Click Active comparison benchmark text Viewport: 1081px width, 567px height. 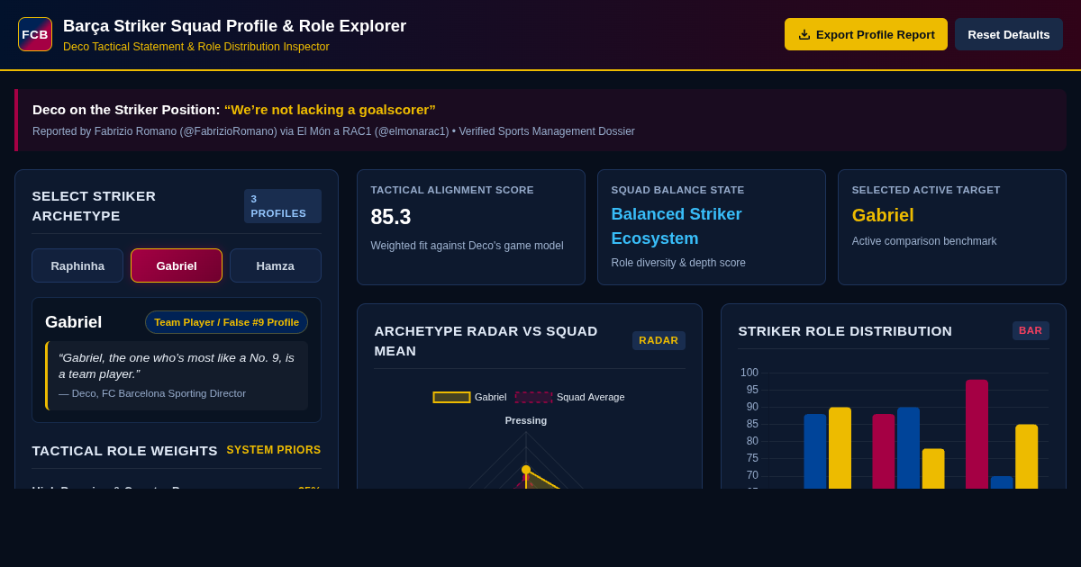(x=924, y=241)
